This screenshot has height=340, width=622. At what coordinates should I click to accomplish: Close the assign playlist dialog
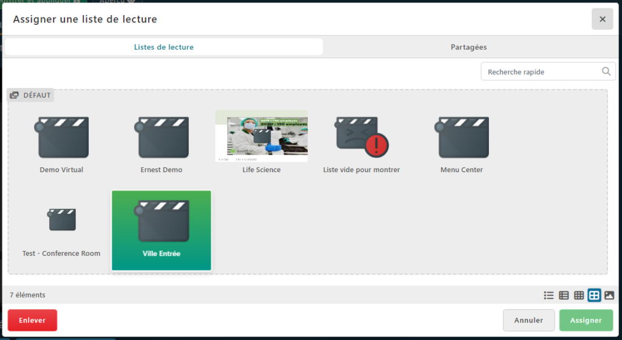point(602,19)
